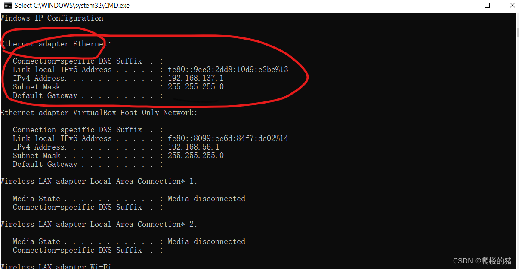Click the Media disconnected status text
519x269 pixels.
pyautogui.click(x=206, y=198)
